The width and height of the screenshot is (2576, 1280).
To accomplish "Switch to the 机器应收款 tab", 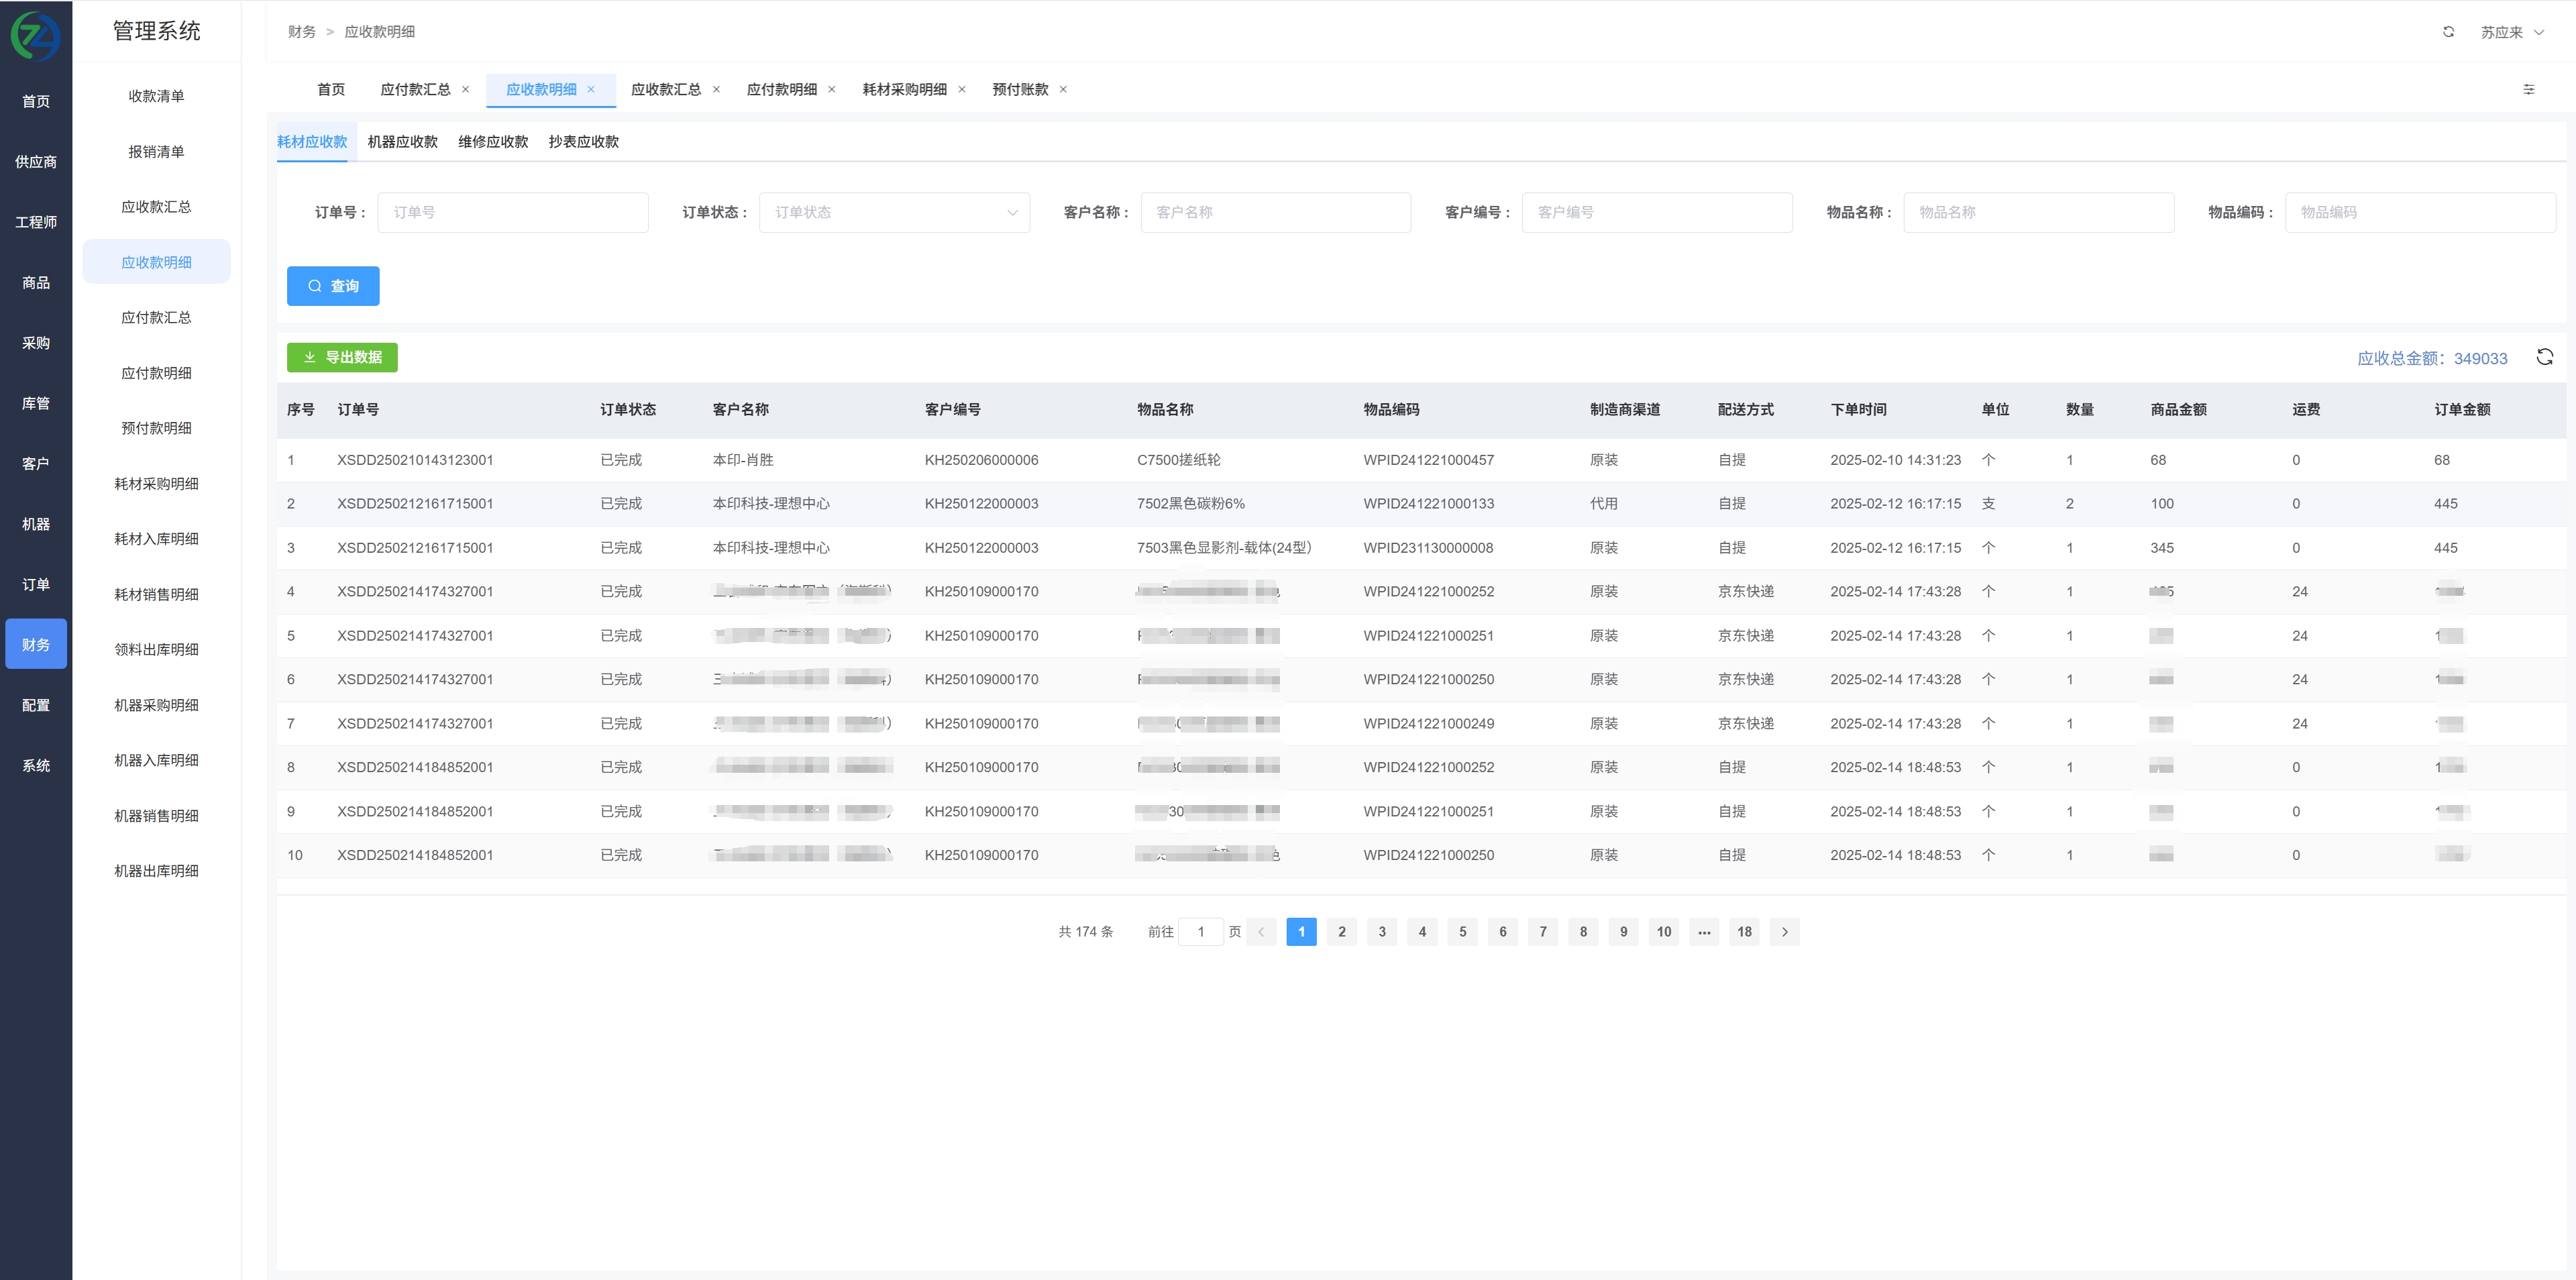I will click(403, 142).
